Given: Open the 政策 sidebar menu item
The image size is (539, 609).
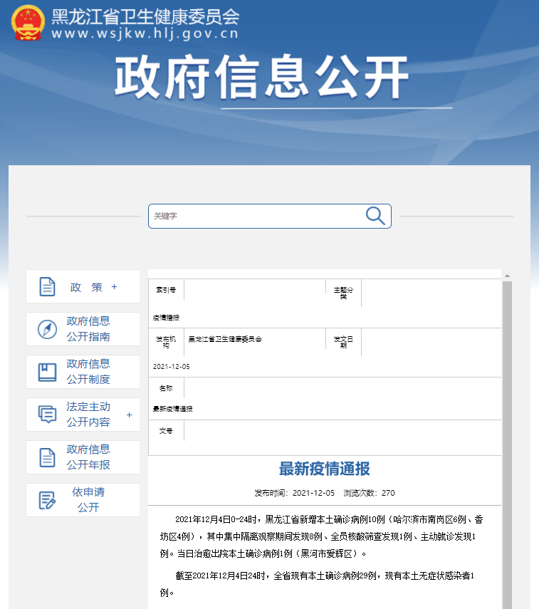Looking at the screenshot, I should tap(86, 287).
